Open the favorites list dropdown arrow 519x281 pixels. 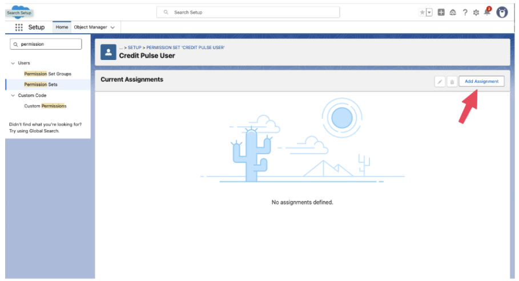[x=429, y=13]
